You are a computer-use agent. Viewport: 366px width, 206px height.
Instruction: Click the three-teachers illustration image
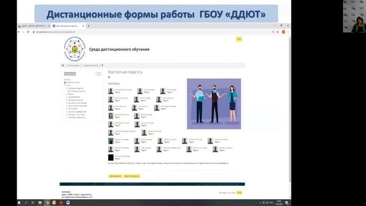pos(214,104)
